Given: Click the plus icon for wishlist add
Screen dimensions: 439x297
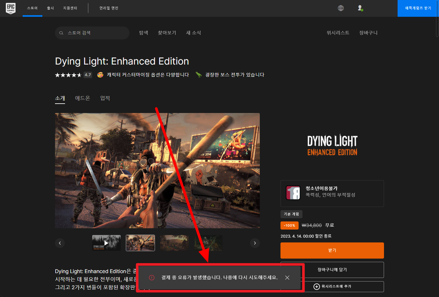Looking at the screenshot, I should pyautogui.click(x=316, y=287).
